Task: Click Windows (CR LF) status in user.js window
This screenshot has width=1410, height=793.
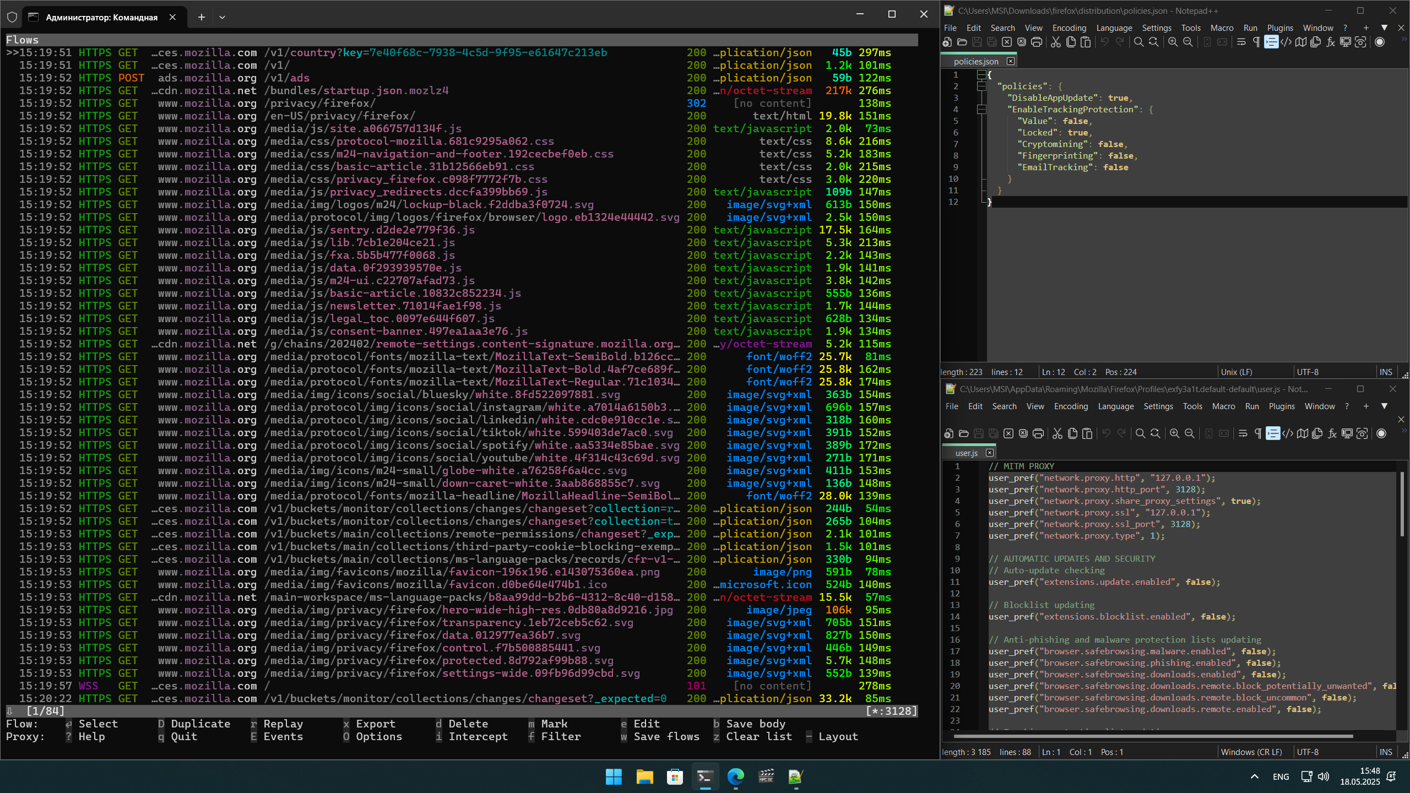Action: pyautogui.click(x=1251, y=752)
